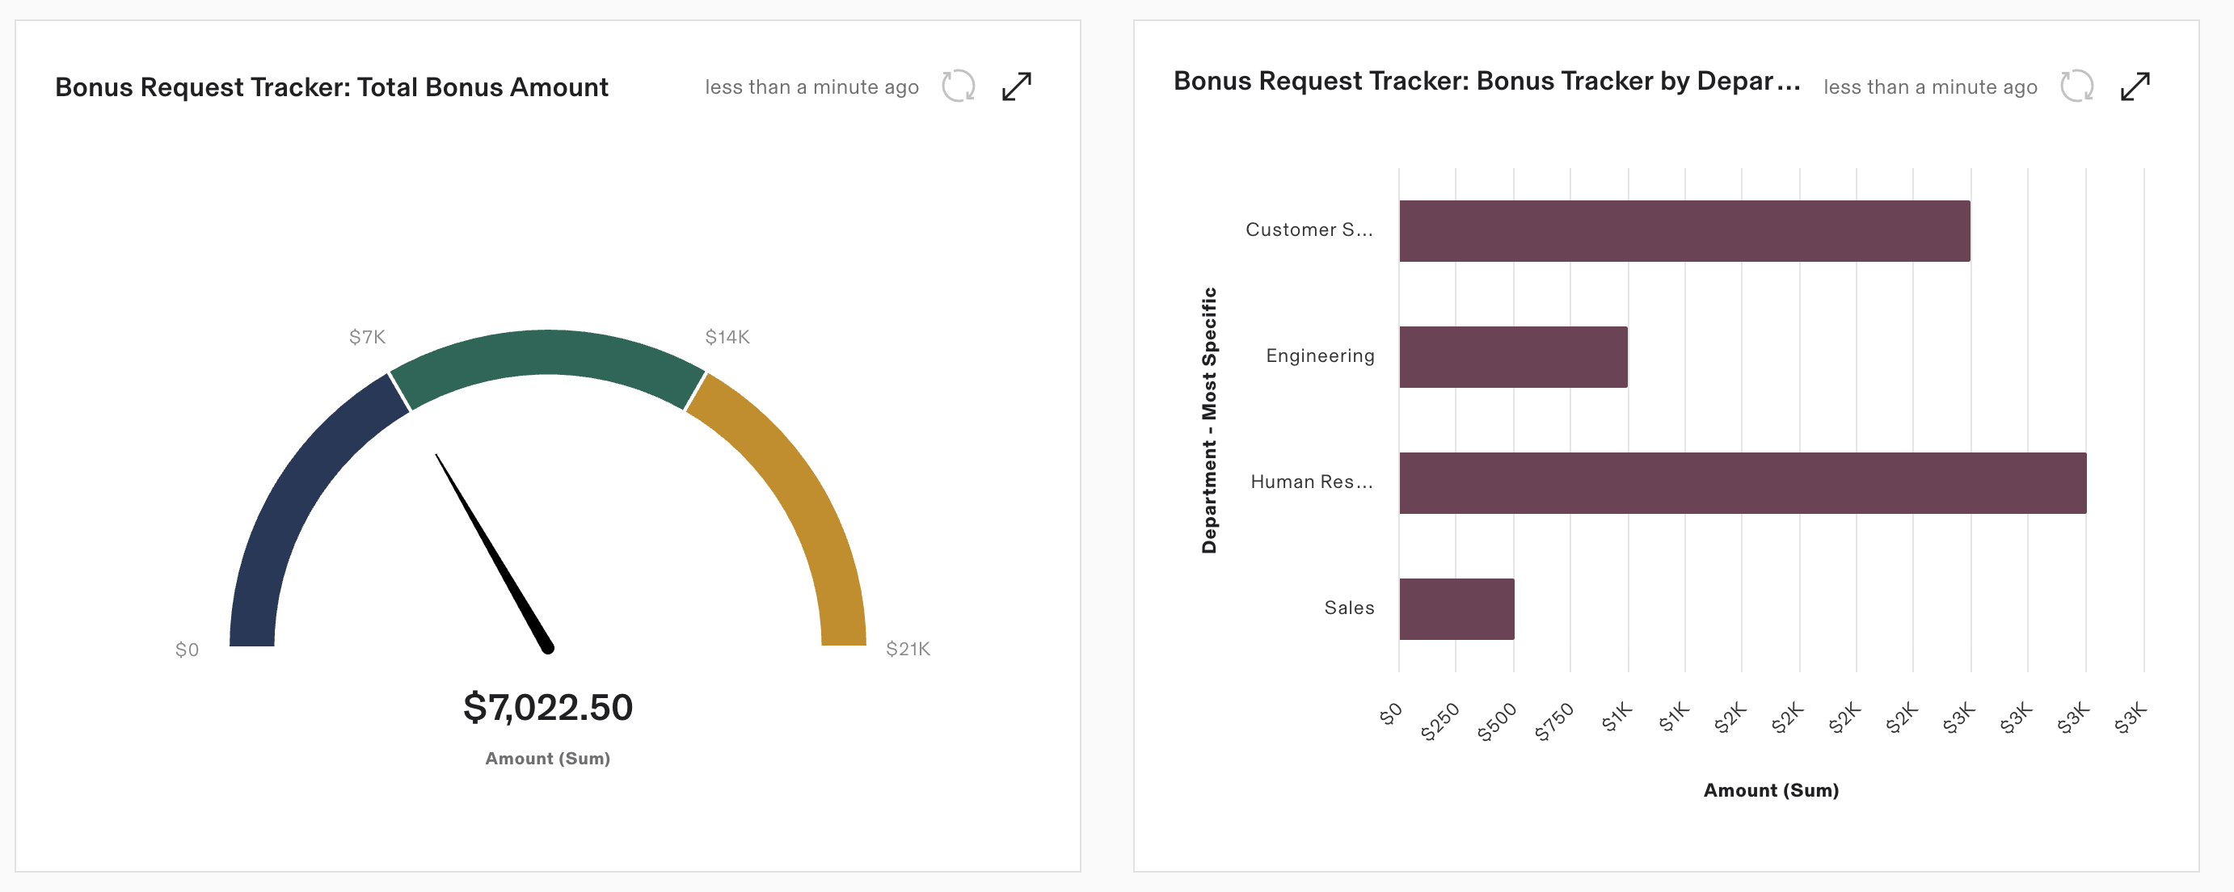
Task: Select the Engineering bar in chart
Action: coord(1513,356)
